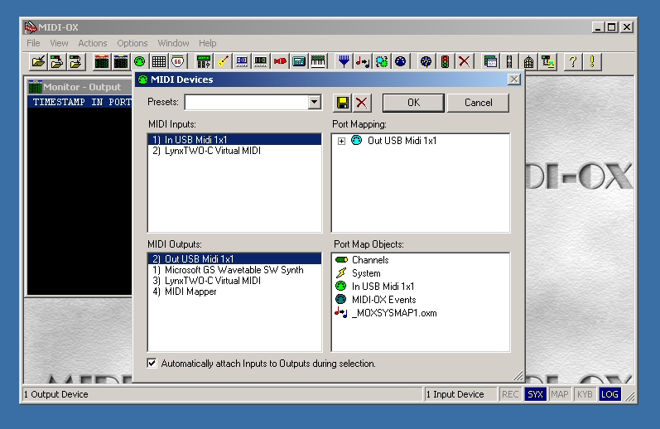Select LynxTWO-C Virtual MIDI in MIDI Outputs
660x429 pixels.
click(x=234, y=281)
